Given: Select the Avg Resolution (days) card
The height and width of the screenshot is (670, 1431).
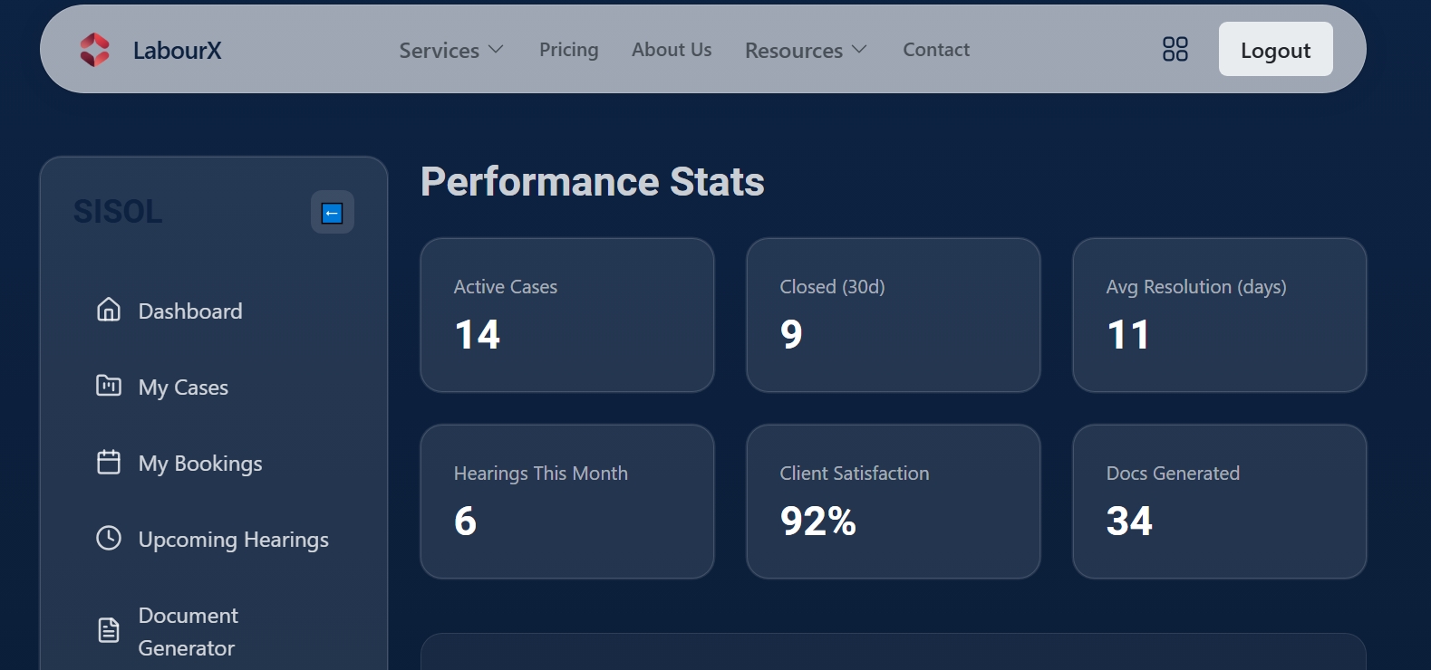Looking at the screenshot, I should (1220, 315).
